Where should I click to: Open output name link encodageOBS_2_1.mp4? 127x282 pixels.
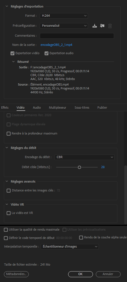56,45
